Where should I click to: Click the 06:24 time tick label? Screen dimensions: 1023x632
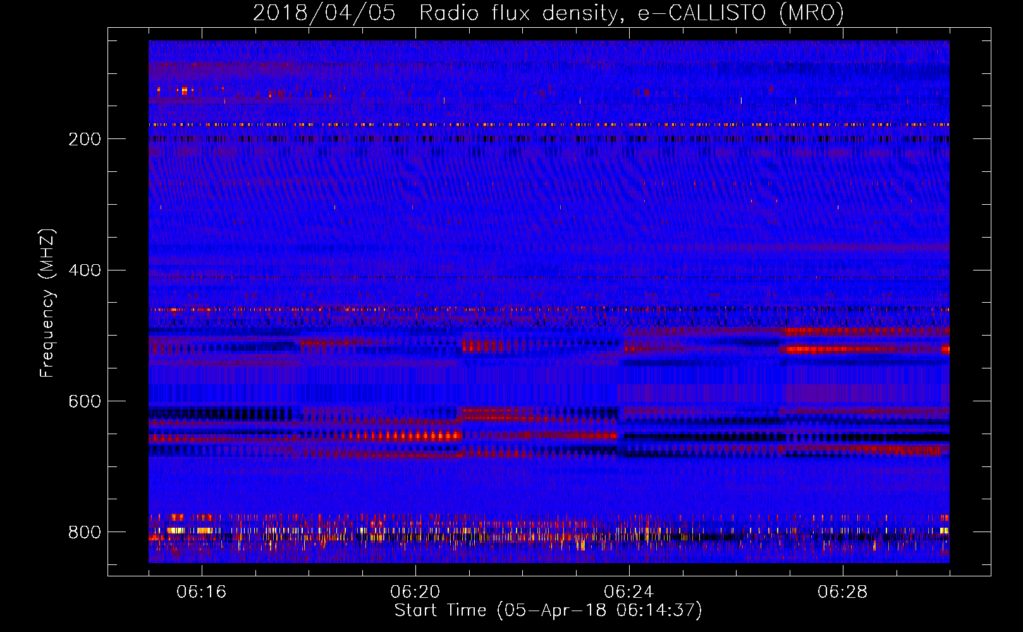[628, 592]
